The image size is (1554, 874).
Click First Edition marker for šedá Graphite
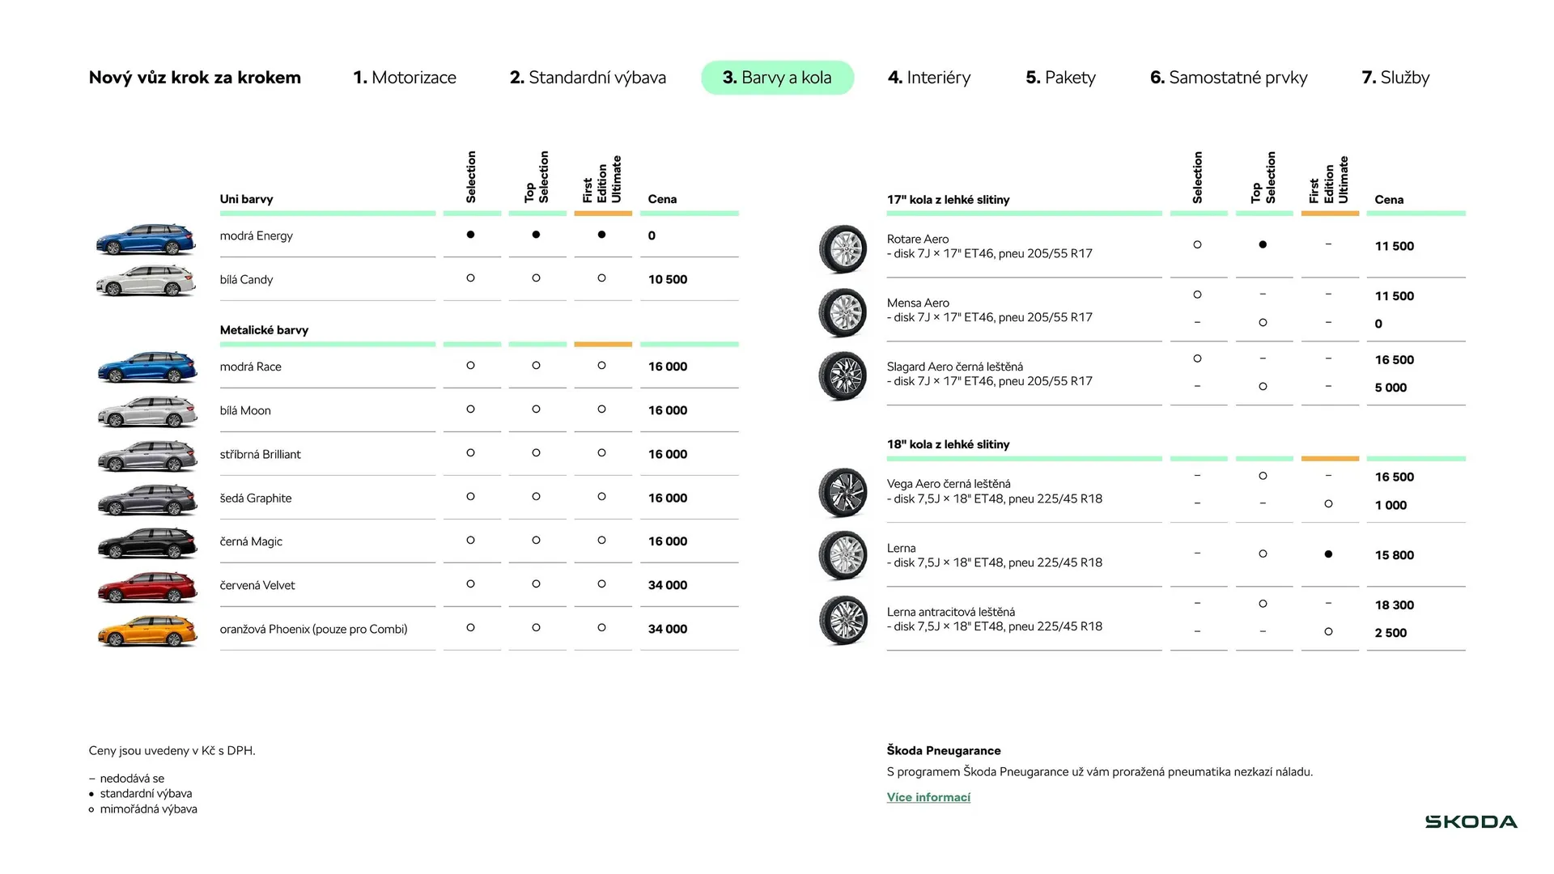[601, 496]
